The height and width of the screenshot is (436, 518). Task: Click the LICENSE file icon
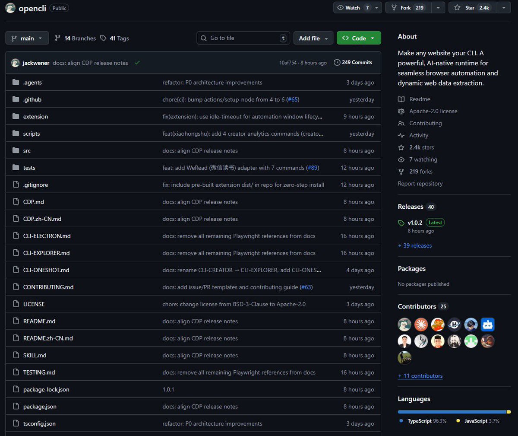point(16,304)
